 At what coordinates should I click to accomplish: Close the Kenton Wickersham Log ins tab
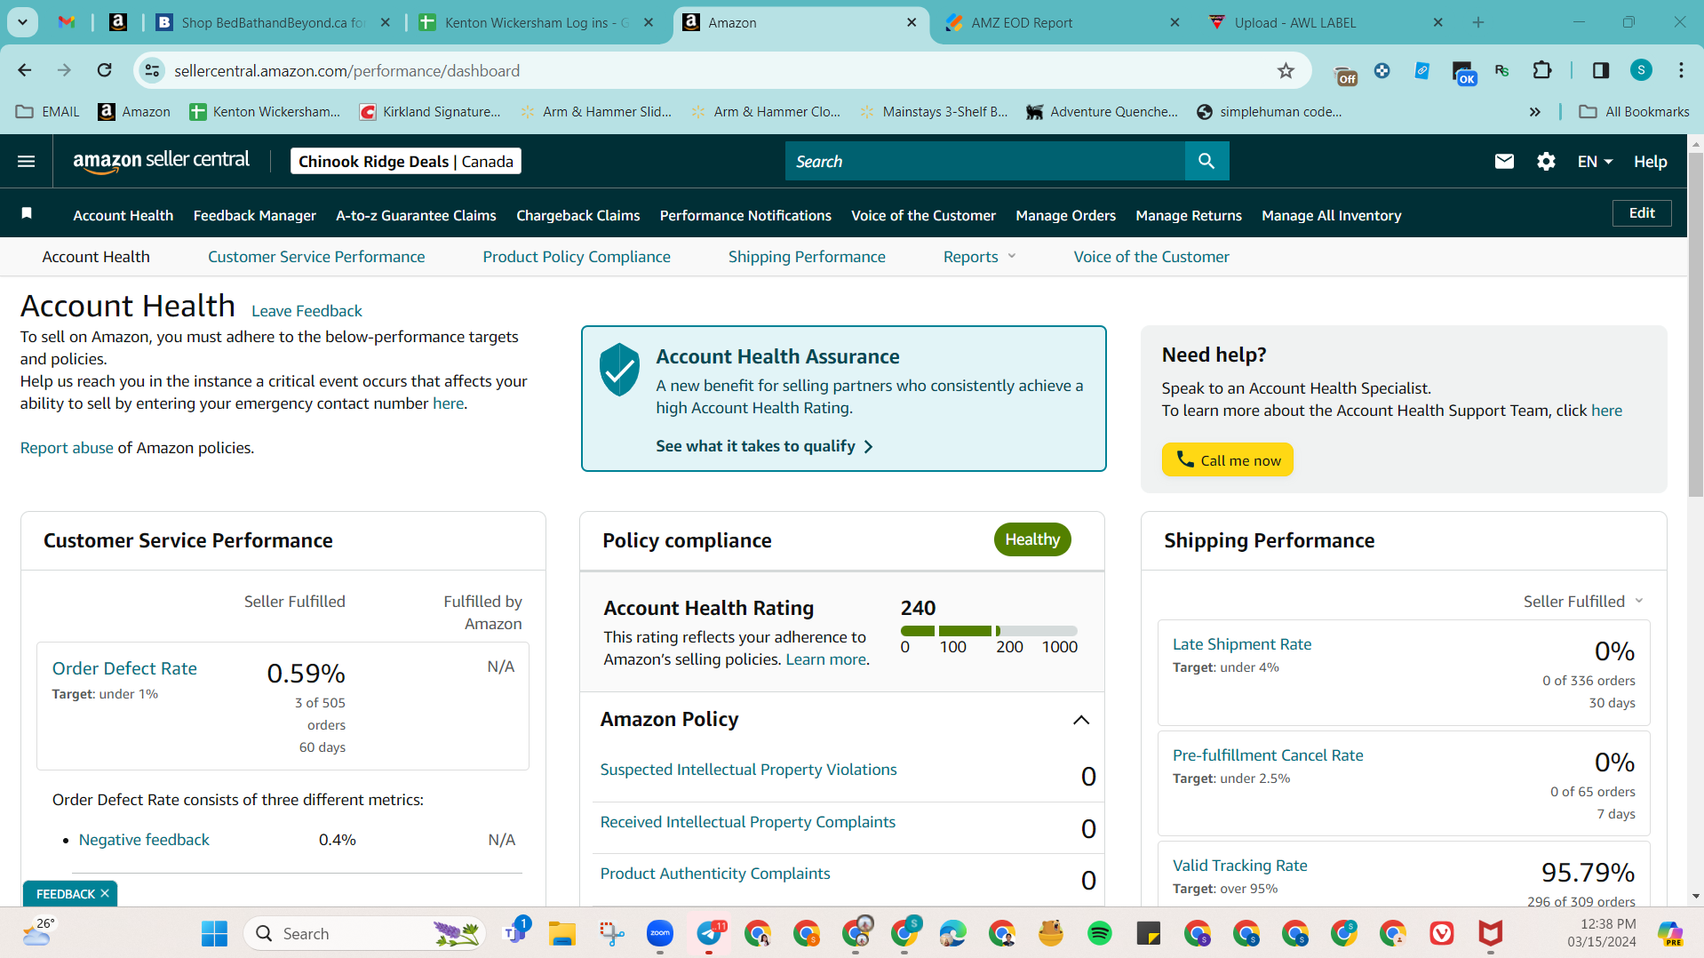[x=649, y=22]
